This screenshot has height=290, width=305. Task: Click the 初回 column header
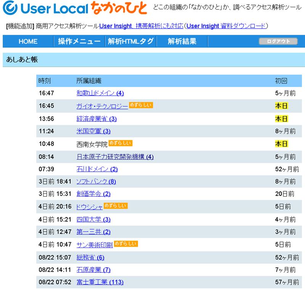[x=281, y=81]
